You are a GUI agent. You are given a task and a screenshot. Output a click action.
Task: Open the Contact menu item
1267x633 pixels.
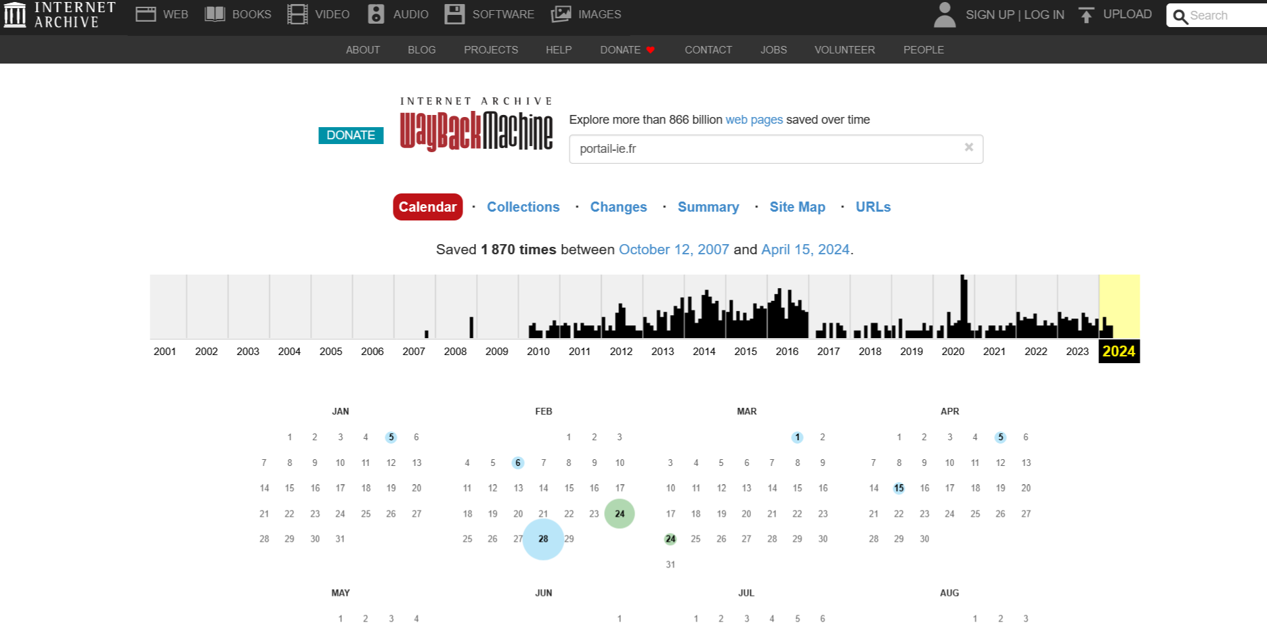click(708, 49)
